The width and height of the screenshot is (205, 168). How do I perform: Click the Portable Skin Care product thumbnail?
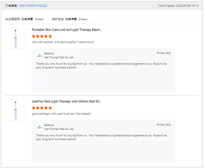[x=16, y=39]
